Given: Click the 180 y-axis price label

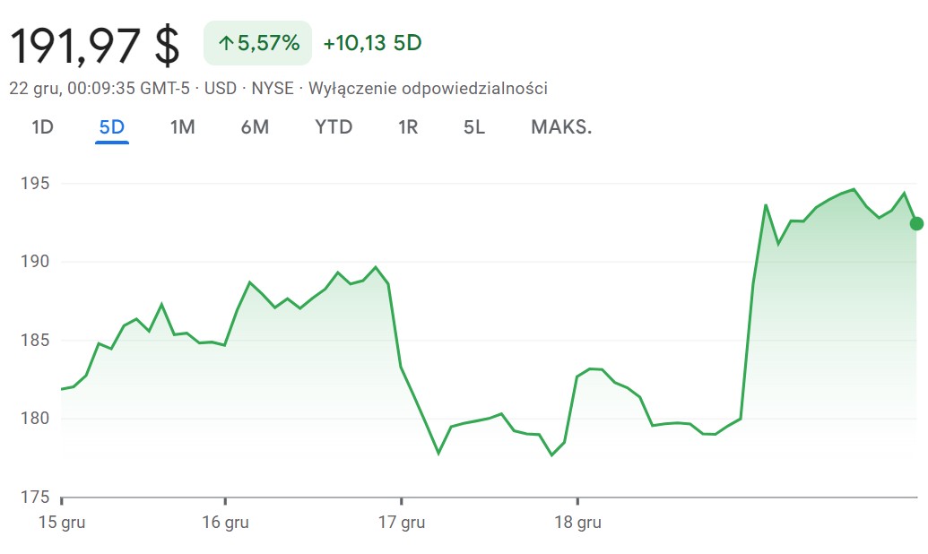Looking at the screenshot, I should coord(34,419).
